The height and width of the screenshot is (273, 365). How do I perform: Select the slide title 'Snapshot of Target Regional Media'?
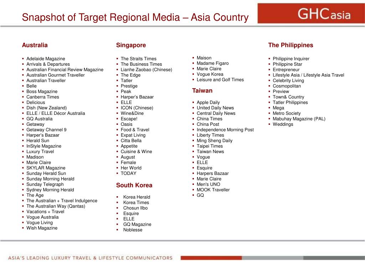pyautogui.click(x=101, y=17)
